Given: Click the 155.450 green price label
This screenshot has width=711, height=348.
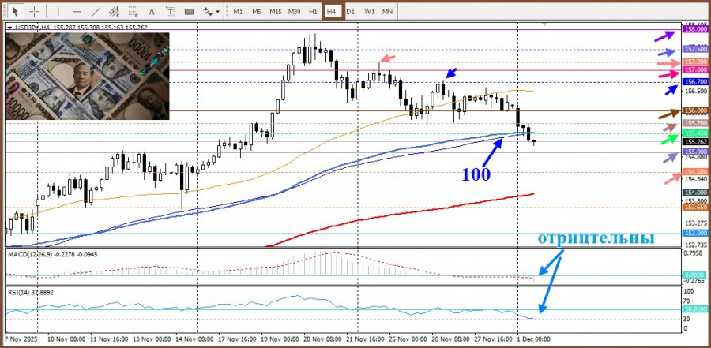Looking at the screenshot, I should (x=695, y=133).
